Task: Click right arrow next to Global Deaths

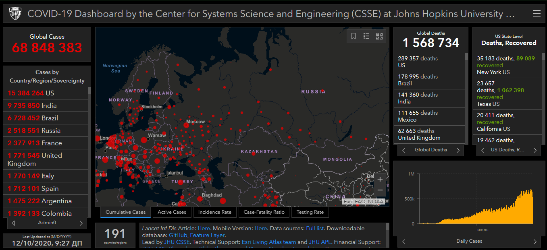Action: click(x=458, y=150)
